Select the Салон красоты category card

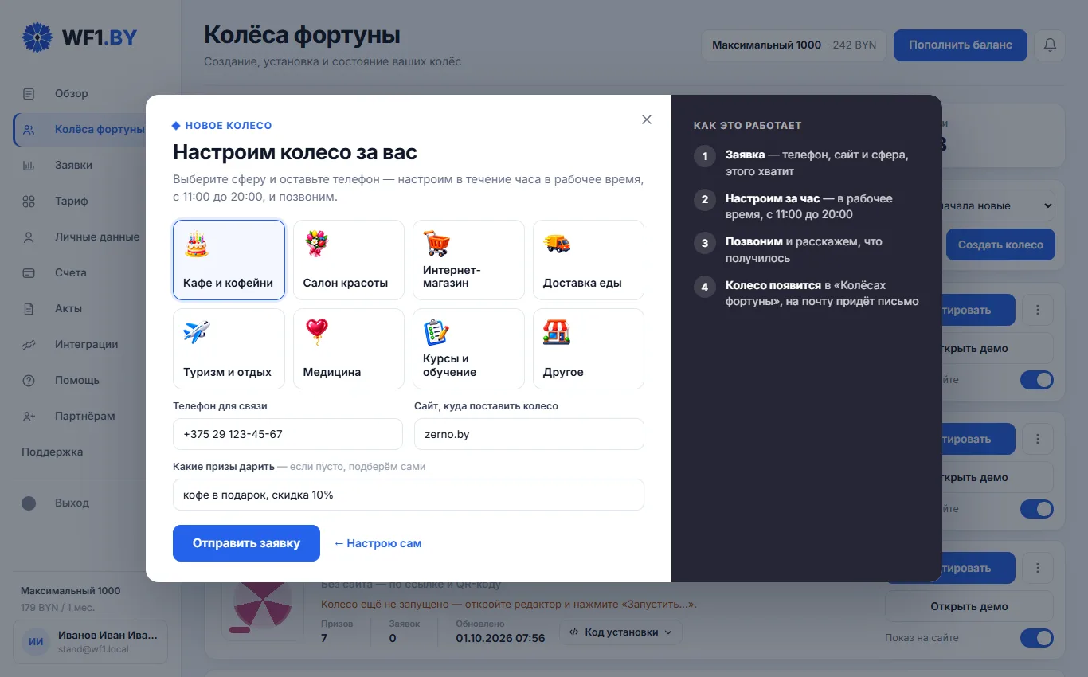tap(349, 260)
